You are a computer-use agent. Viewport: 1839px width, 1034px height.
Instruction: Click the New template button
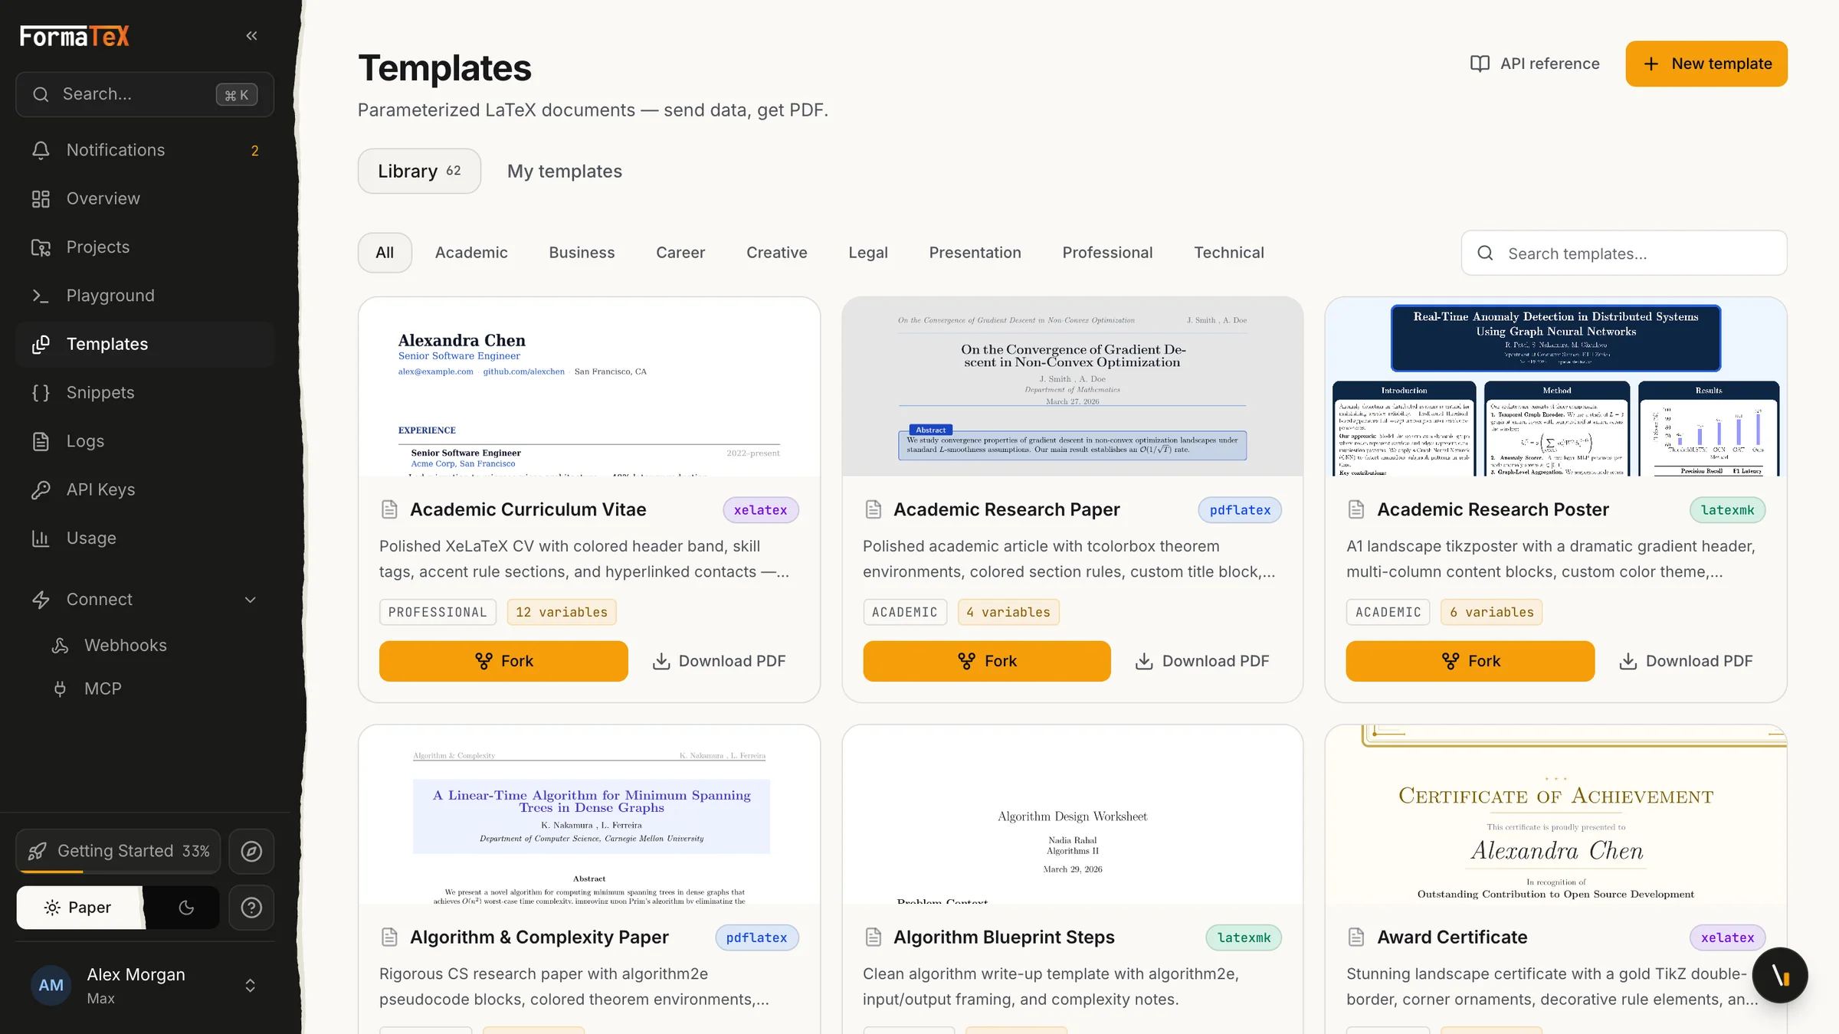pos(1706,64)
